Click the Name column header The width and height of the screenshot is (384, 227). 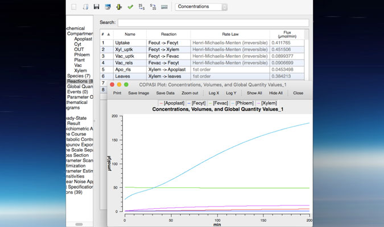130,34
